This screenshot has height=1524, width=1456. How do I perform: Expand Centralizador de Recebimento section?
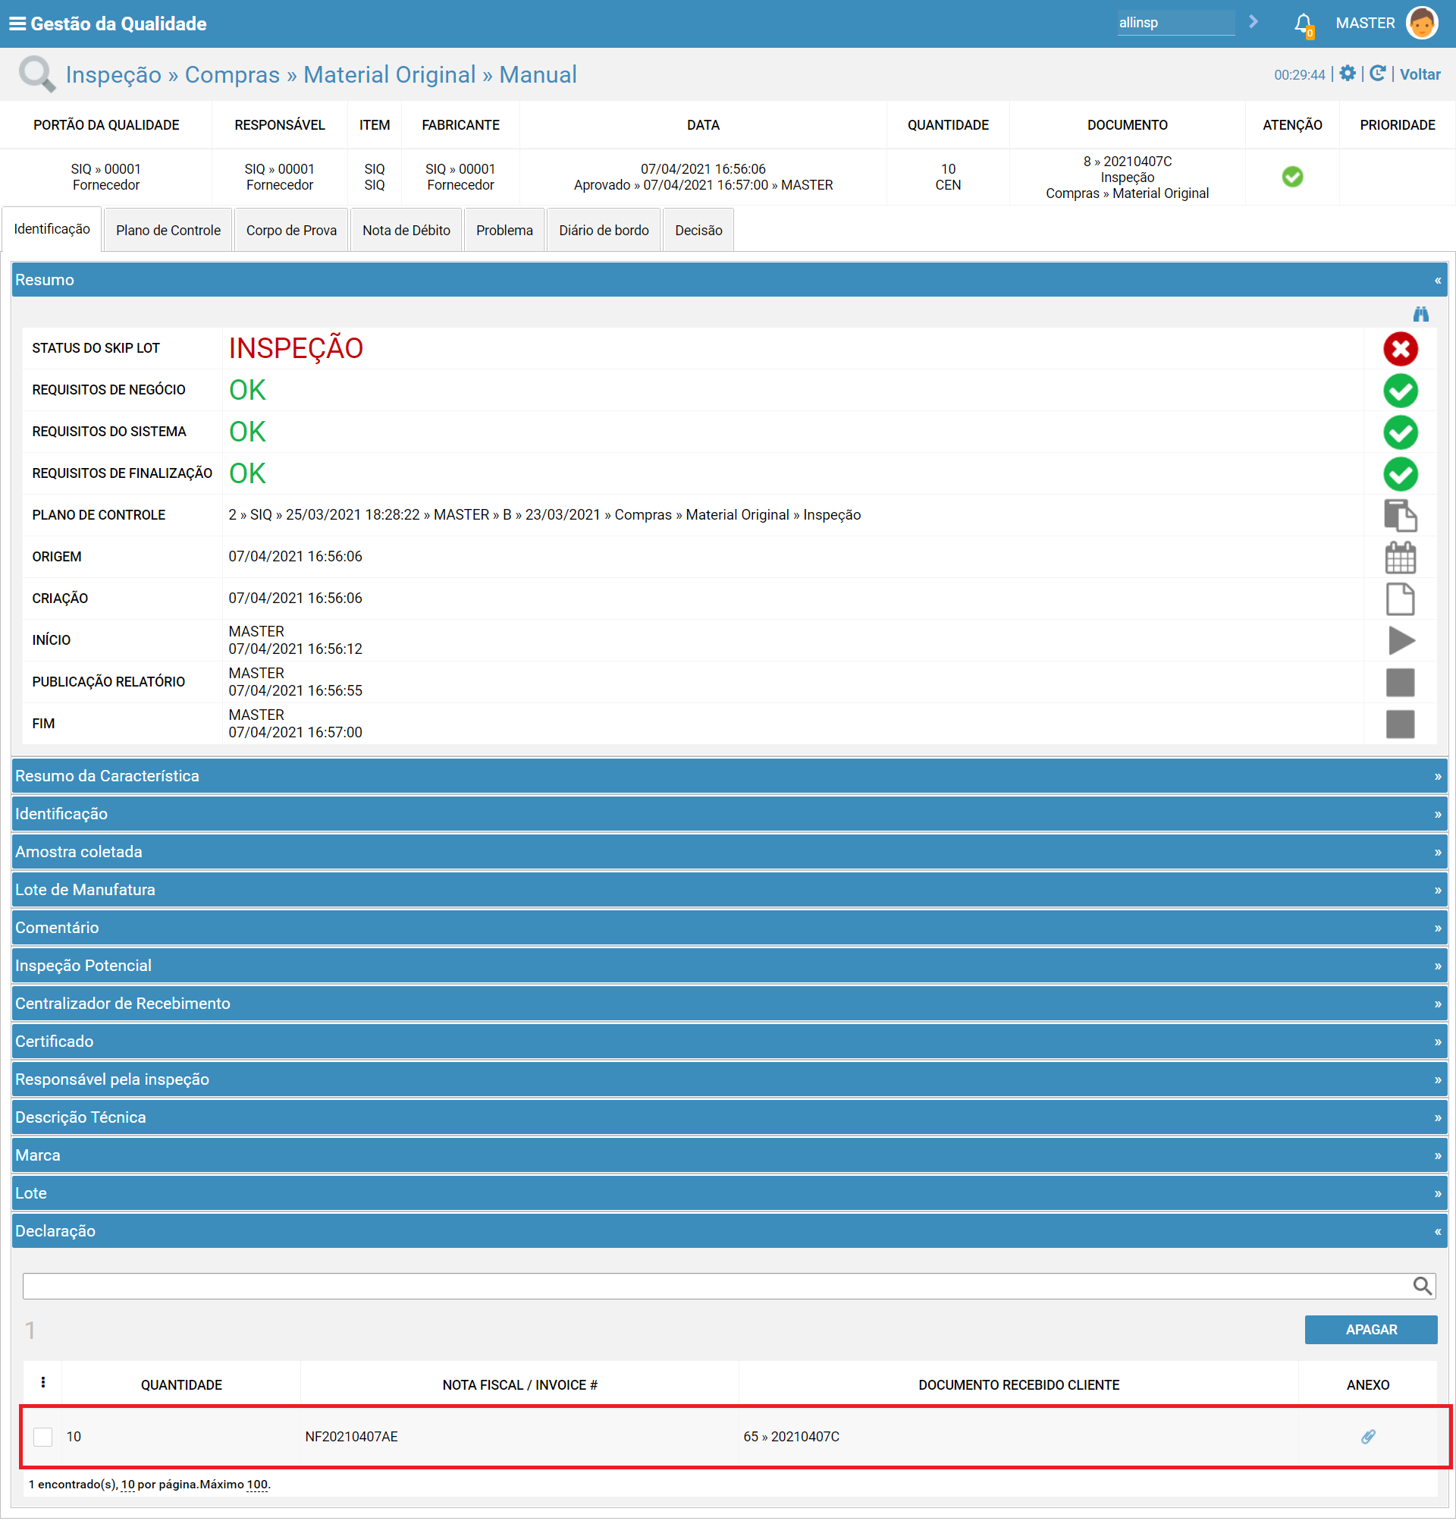(729, 1003)
